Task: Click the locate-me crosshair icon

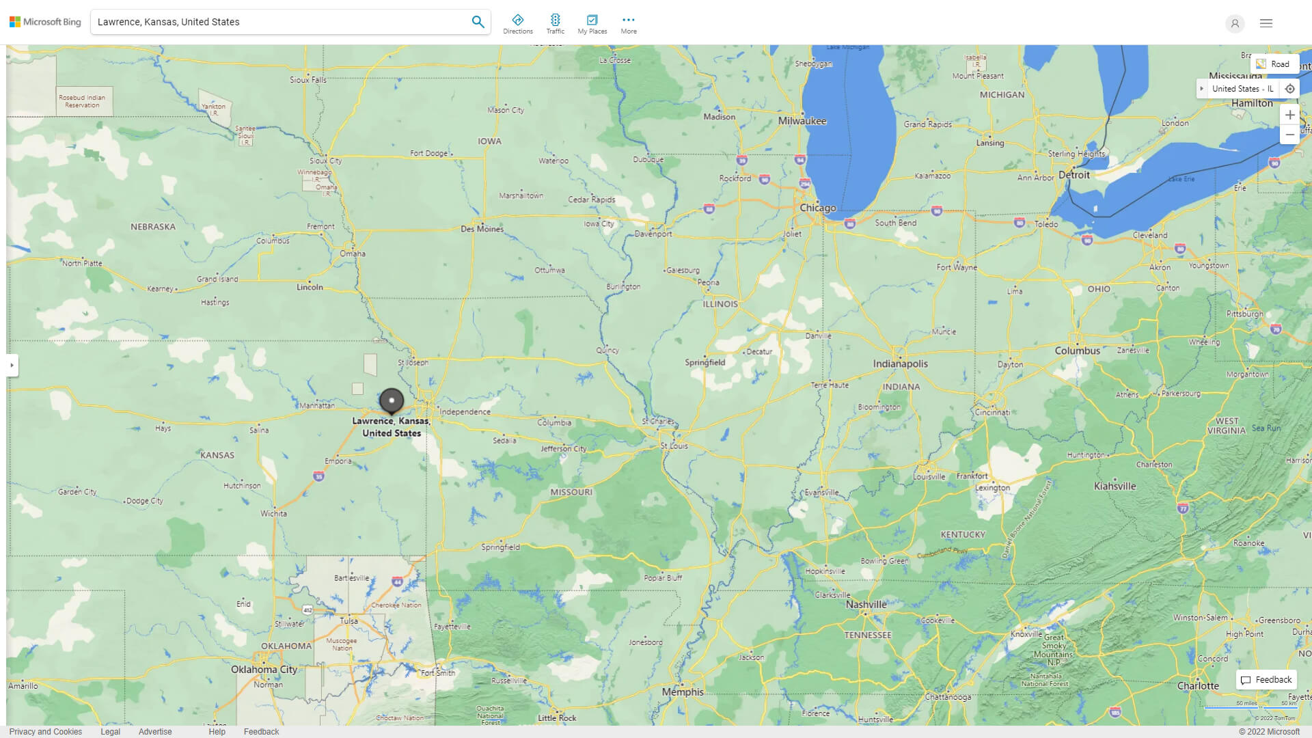Action: pyautogui.click(x=1290, y=88)
